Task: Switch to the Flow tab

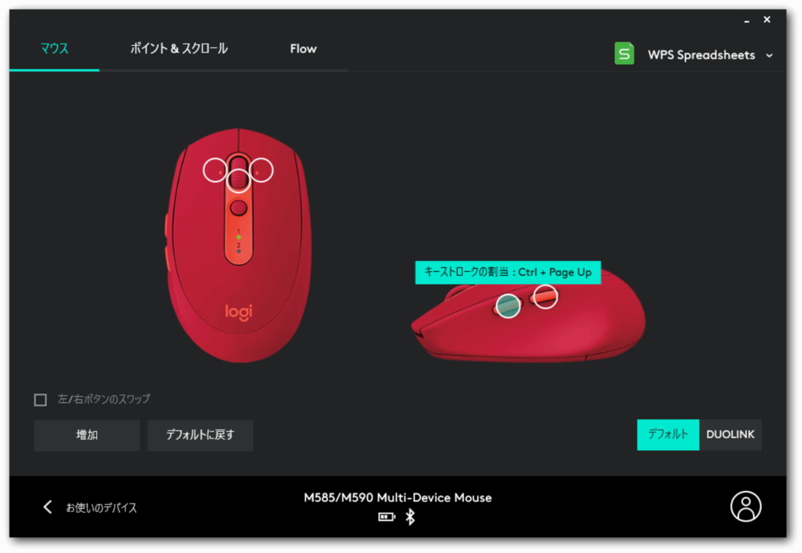Action: coord(303,49)
